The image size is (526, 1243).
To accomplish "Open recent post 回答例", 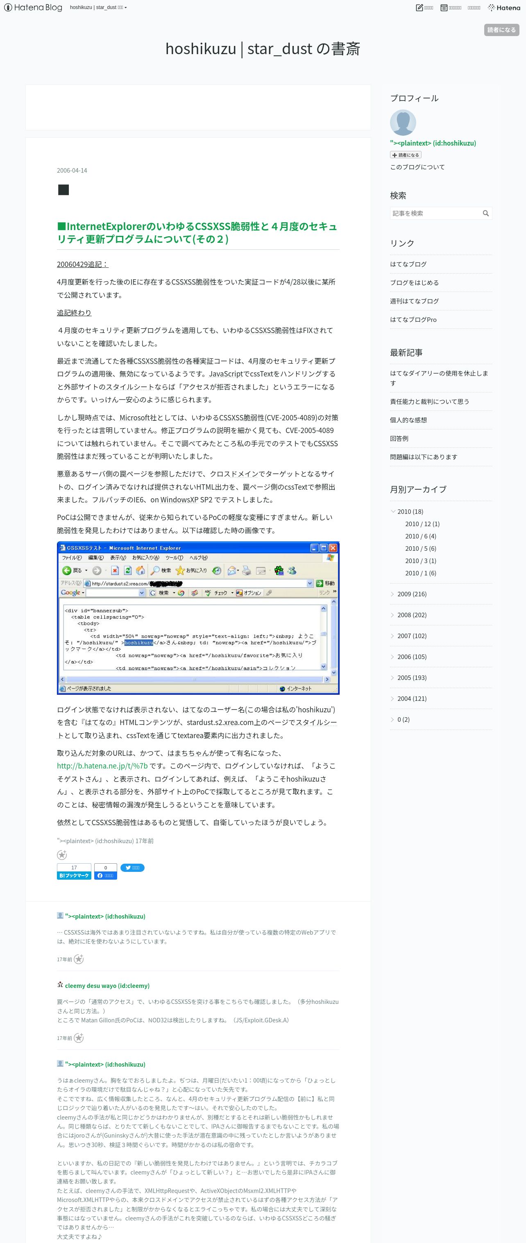I will tap(399, 438).
